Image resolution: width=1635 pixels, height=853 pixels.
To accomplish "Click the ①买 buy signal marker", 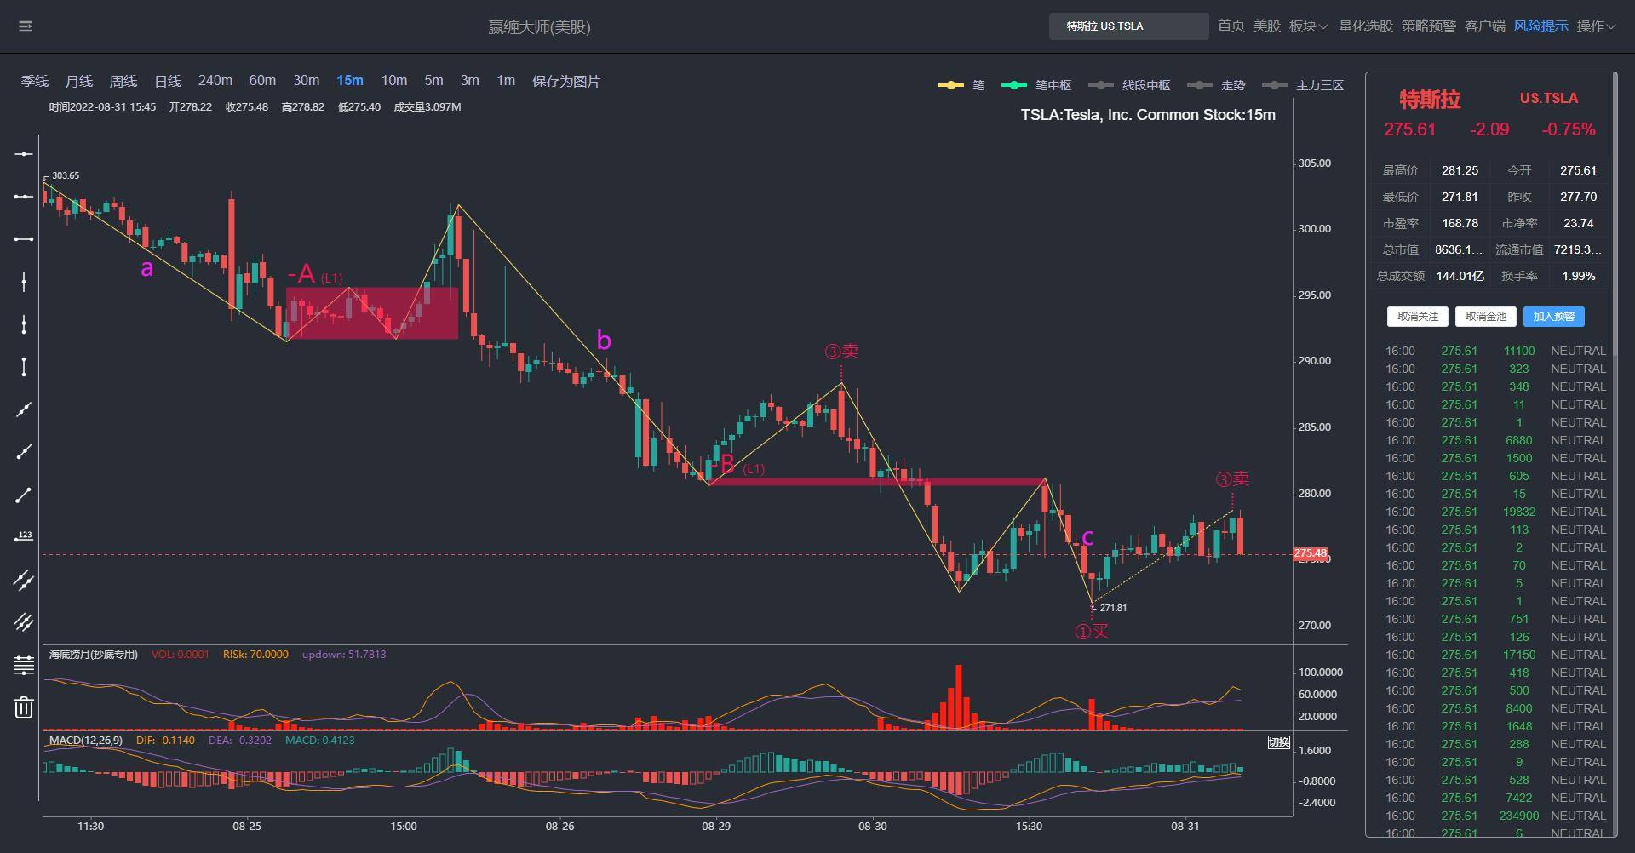I will point(1092,632).
